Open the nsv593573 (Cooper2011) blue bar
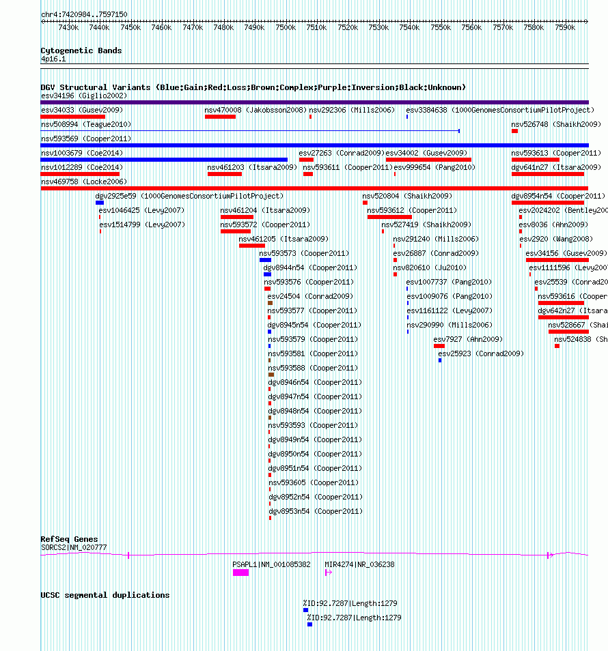 click(x=265, y=260)
